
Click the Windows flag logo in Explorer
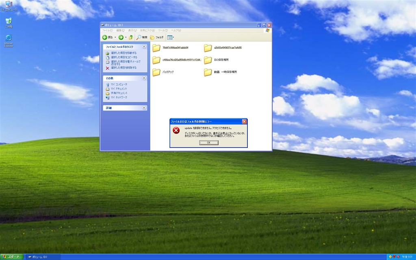tap(267, 30)
